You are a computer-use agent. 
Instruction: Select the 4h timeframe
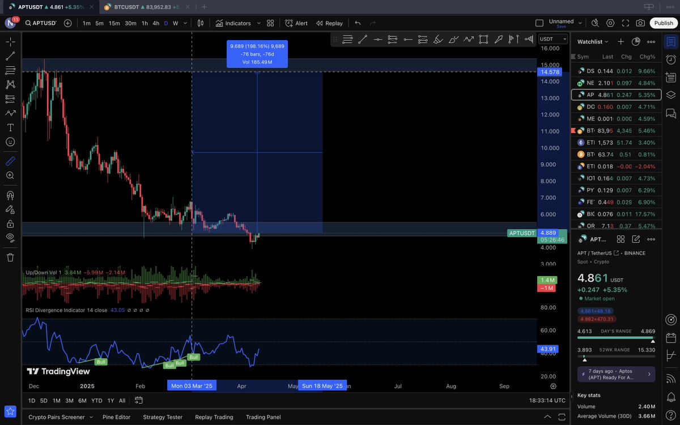click(x=156, y=23)
